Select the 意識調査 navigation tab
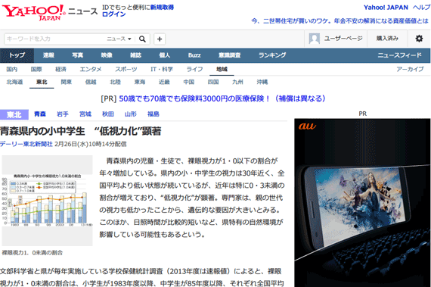Screen dimensions: 431x287 click(x=230, y=55)
